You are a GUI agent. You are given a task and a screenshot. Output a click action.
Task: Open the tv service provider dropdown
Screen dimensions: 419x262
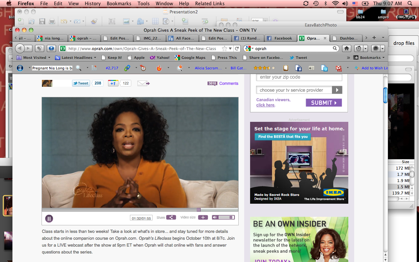[x=337, y=90]
